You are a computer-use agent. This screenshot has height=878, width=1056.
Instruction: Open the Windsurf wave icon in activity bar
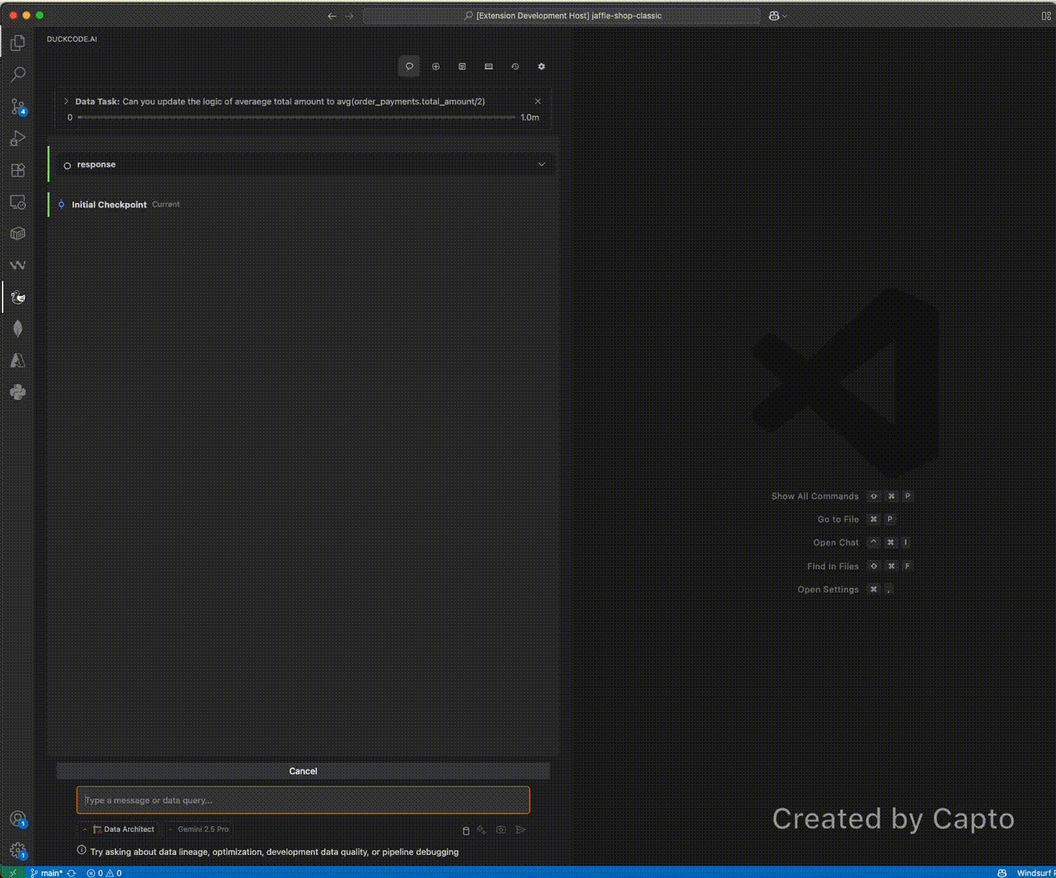(x=17, y=265)
